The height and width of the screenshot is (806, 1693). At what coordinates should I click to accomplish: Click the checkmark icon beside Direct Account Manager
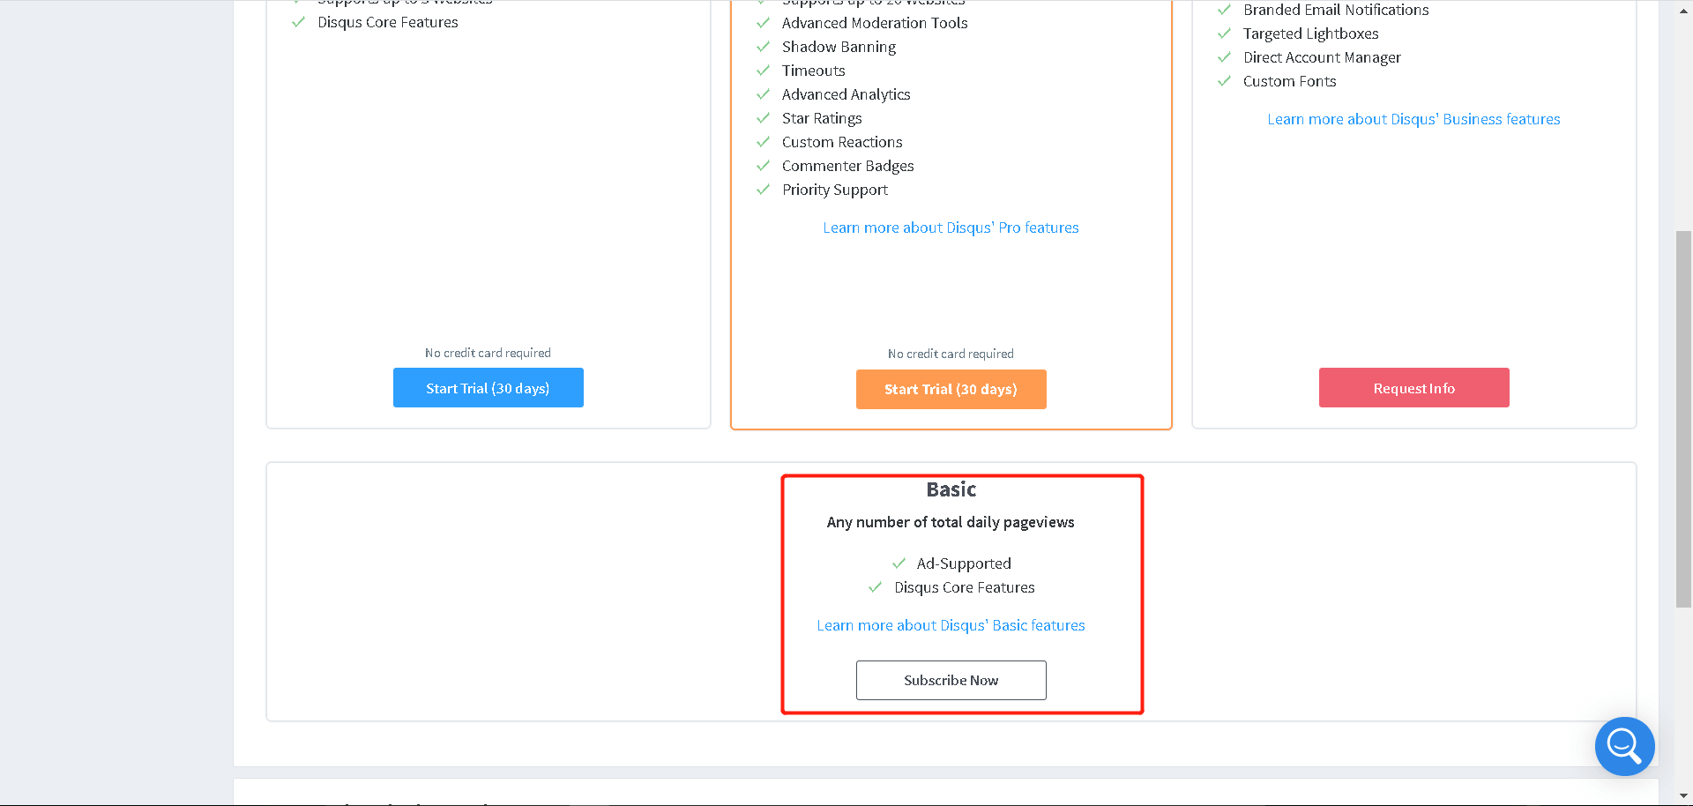(x=1224, y=56)
